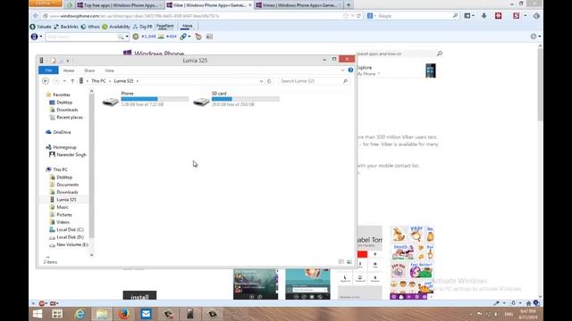Screen dimensions: 572x321
Task: Open Local Disk (C:) in sidebar
Action: coord(70,230)
